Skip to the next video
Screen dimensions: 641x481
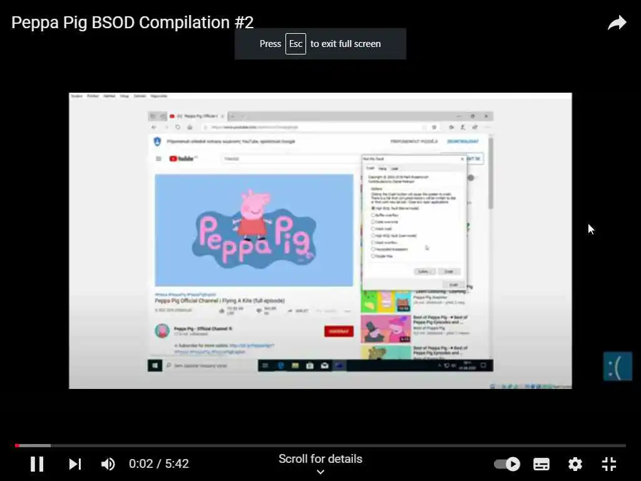click(75, 464)
